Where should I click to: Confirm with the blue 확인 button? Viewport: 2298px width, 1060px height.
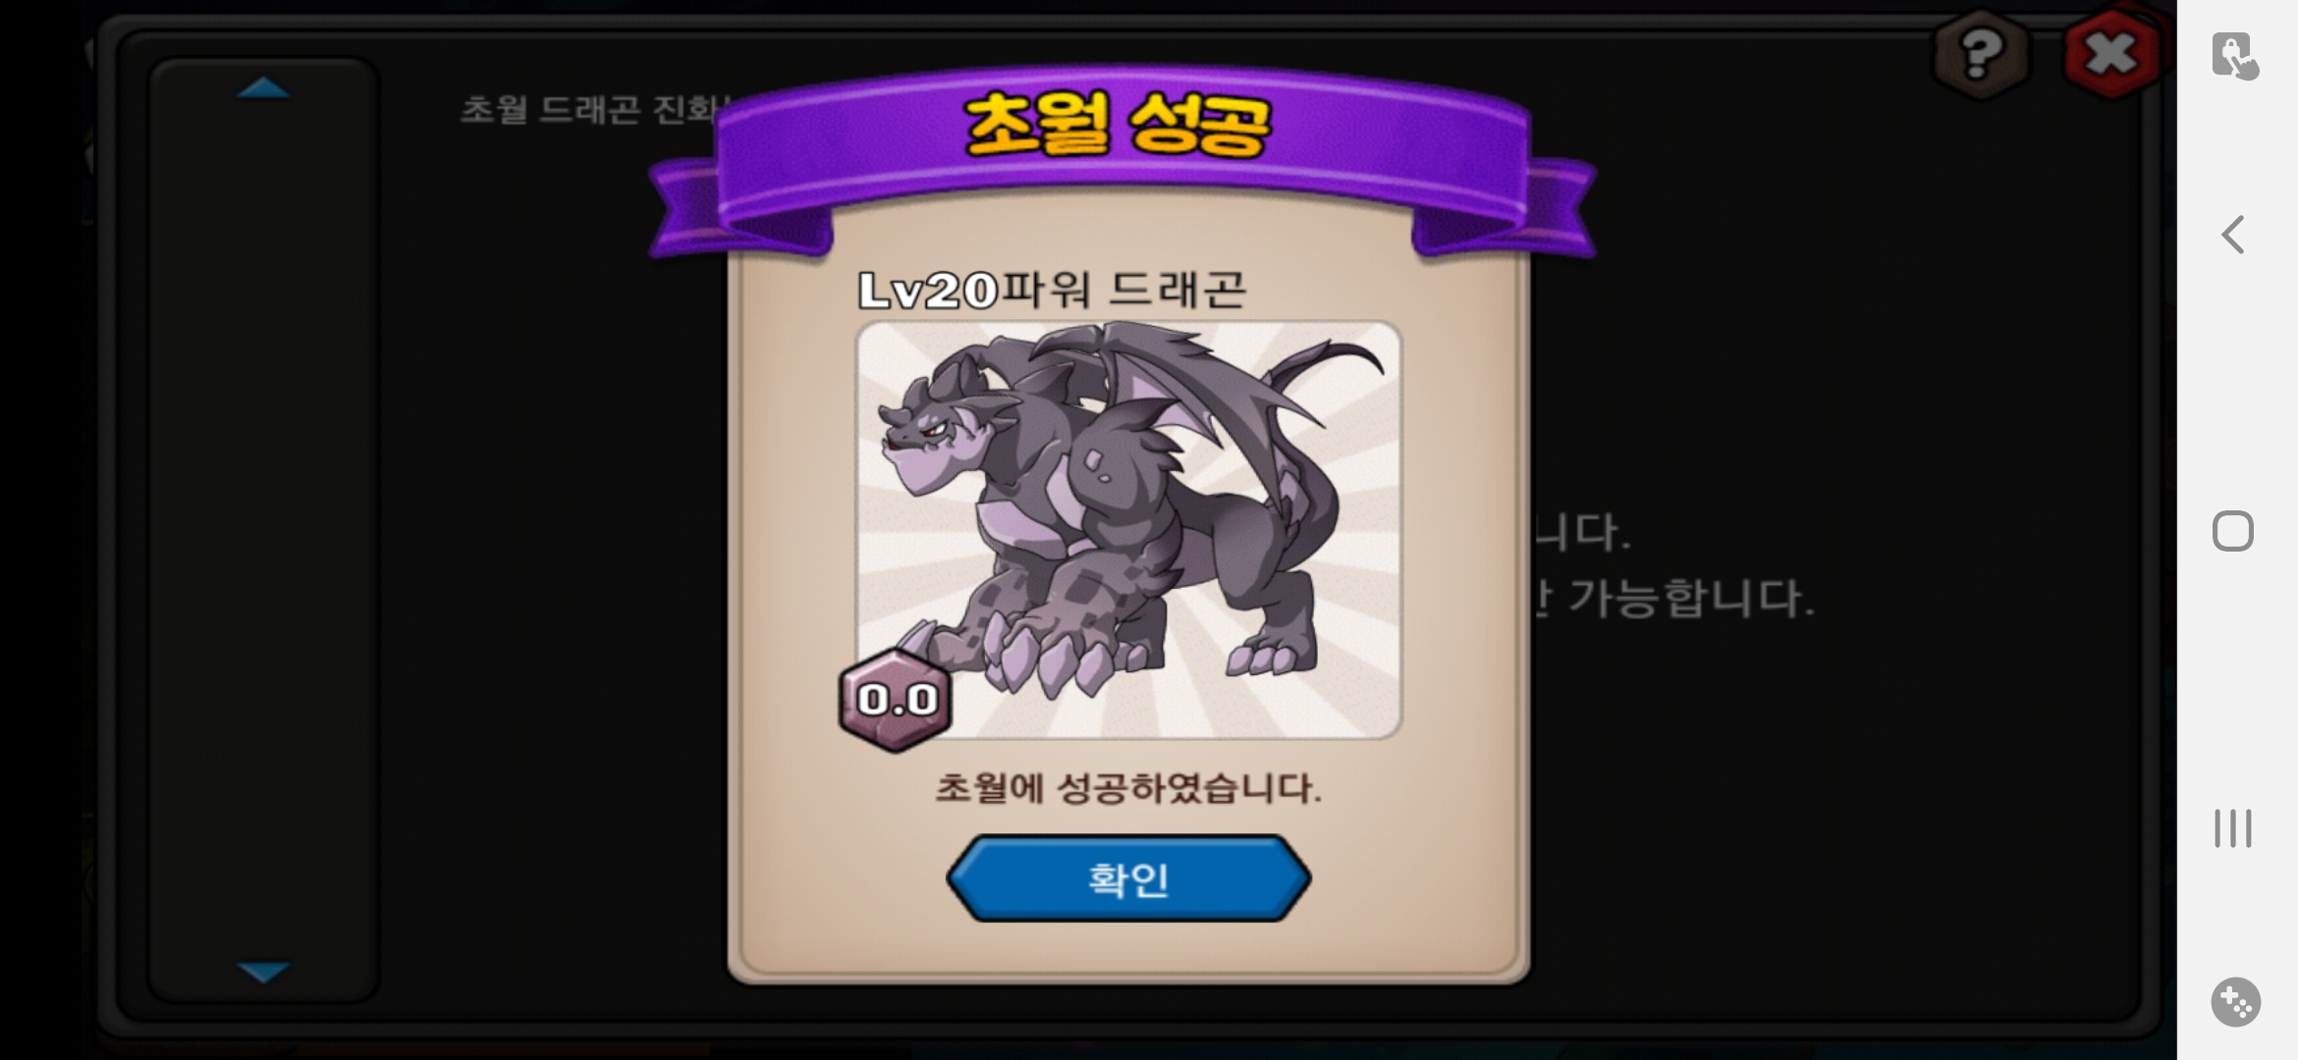1128,878
